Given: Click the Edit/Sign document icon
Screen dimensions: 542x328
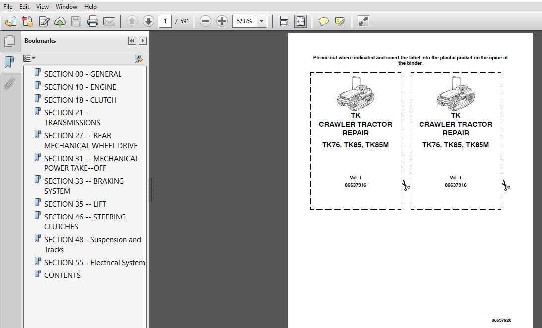Looking at the screenshot, I should click(44, 21).
